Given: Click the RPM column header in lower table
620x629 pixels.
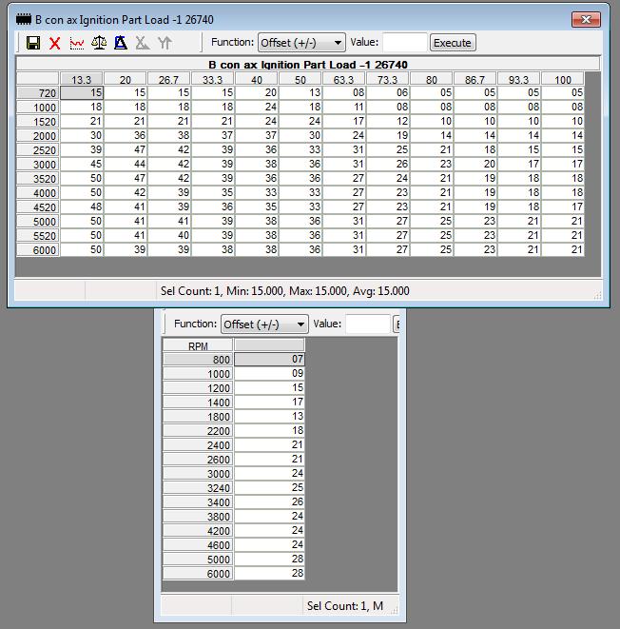Looking at the screenshot, I should pos(198,346).
